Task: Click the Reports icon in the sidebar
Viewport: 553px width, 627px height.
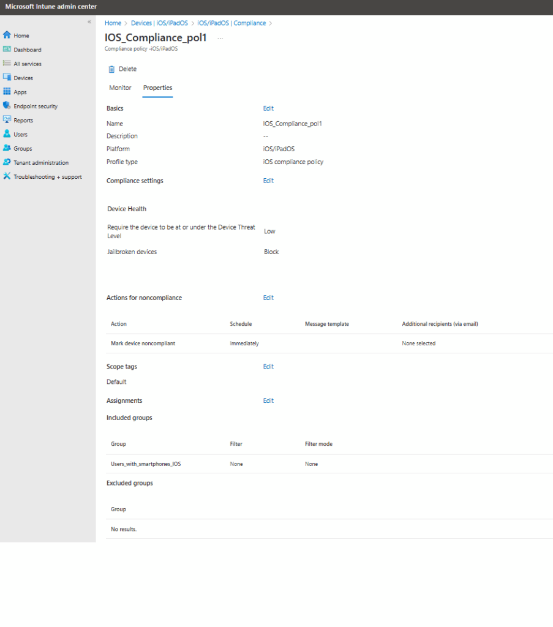Action: 7,119
